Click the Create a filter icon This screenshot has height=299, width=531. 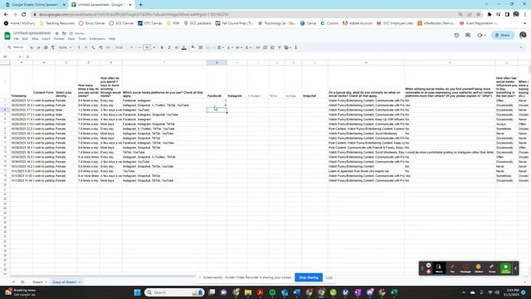pos(280,48)
